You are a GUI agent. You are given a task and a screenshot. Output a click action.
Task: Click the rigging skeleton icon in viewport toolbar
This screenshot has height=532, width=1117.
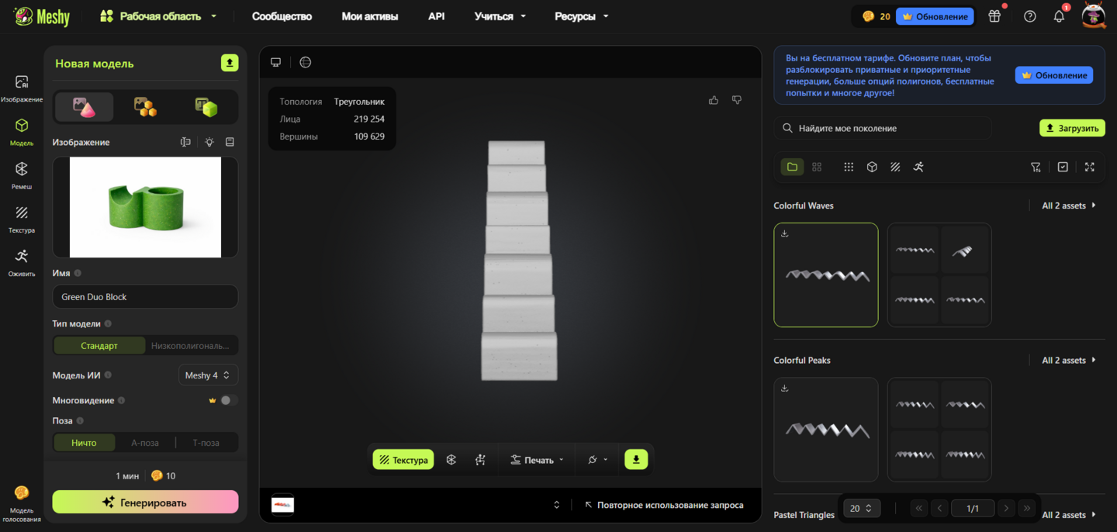point(481,460)
